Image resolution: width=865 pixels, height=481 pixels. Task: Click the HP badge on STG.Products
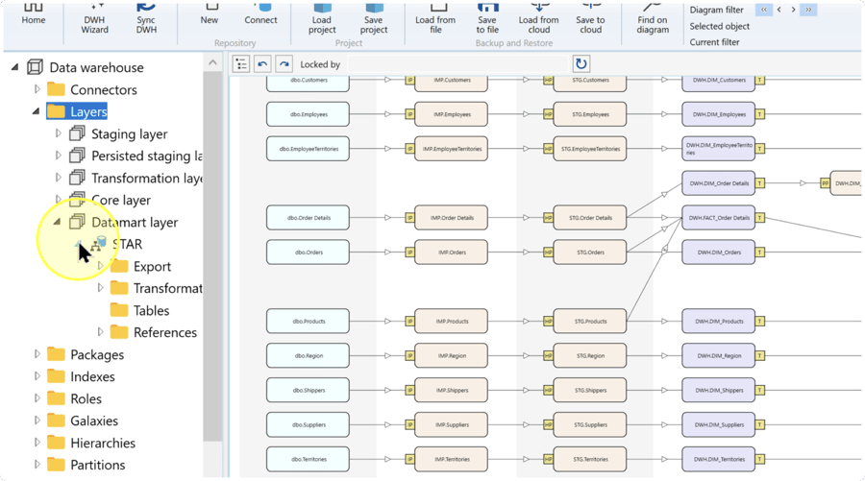tap(548, 322)
